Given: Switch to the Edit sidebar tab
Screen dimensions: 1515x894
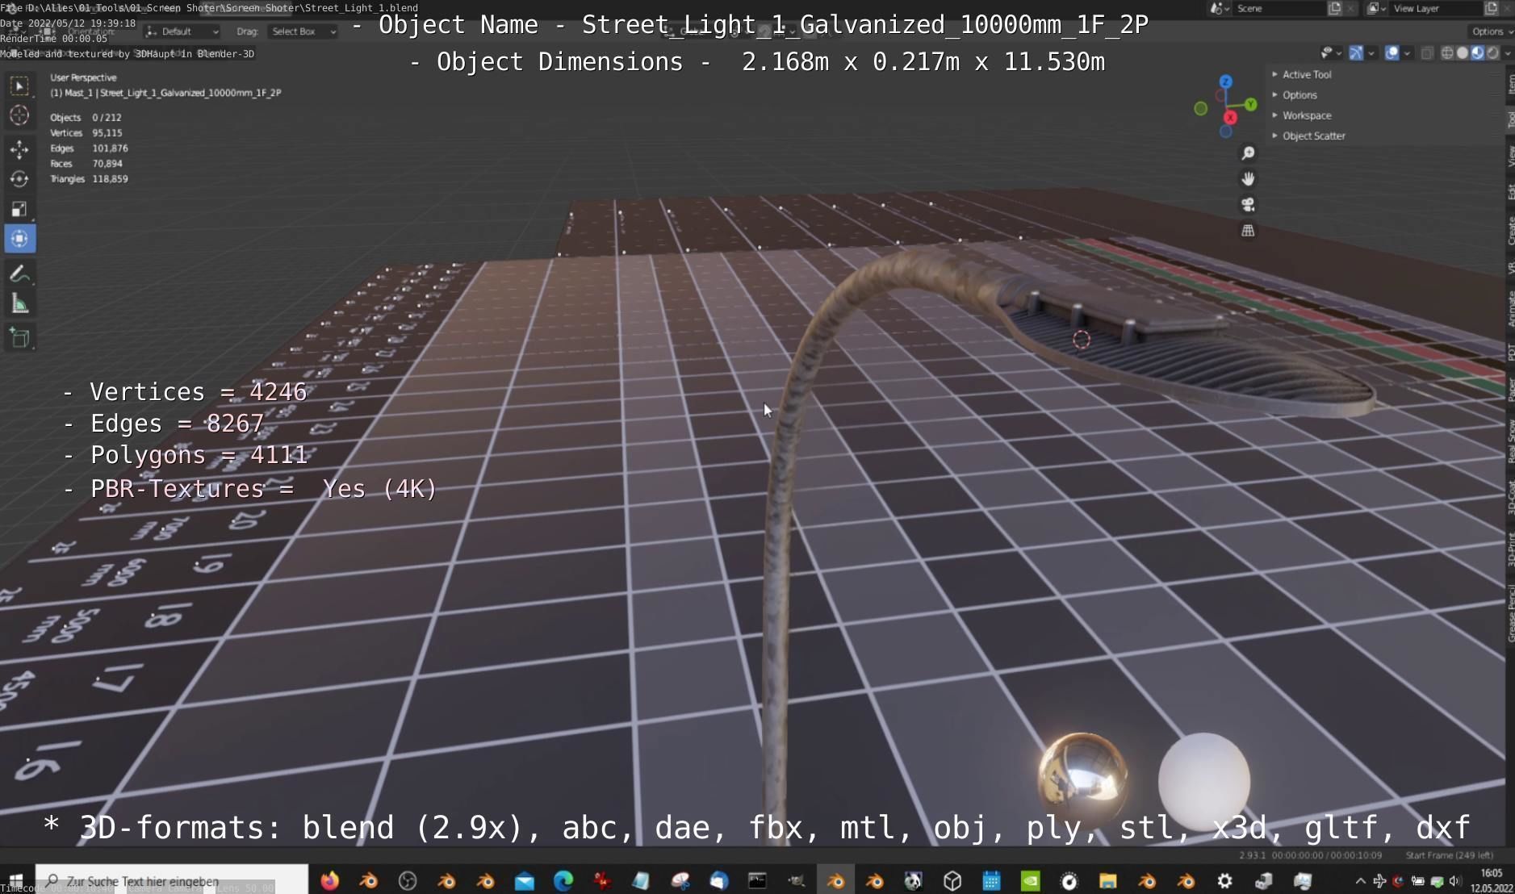Looking at the screenshot, I should [x=1510, y=191].
